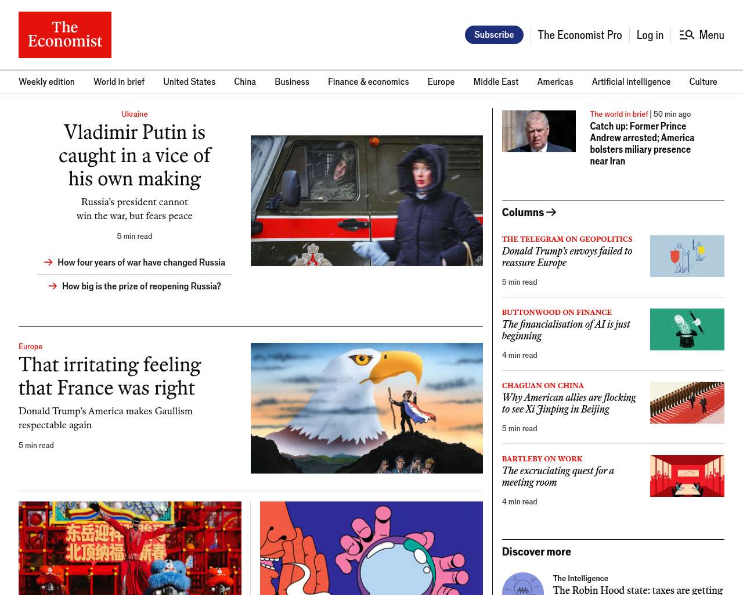Open the Telegram column illustration thumbnail
Image resolution: width=743 pixels, height=595 pixels.
coord(687,256)
